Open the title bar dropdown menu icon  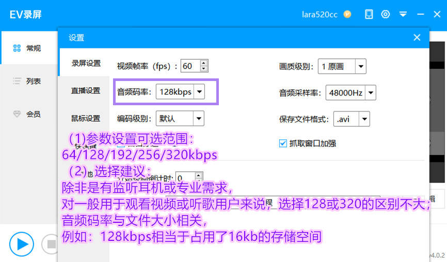tap(403, 14)
